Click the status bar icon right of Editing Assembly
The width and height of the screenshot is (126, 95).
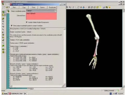tap(118, 91)
